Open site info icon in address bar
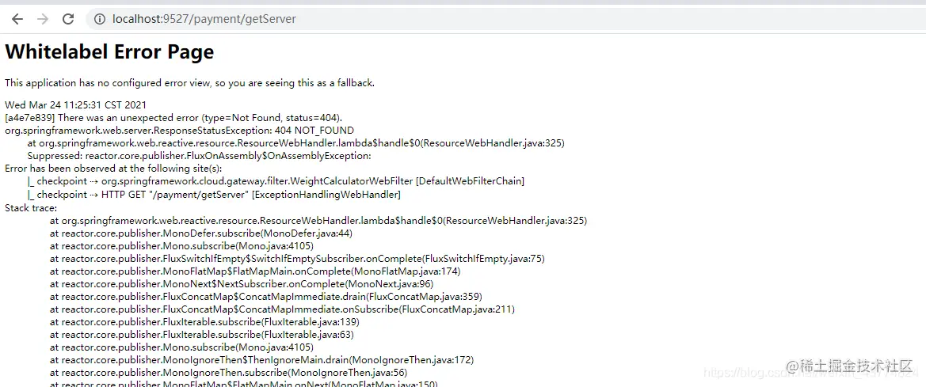The image size is (926, 387). coord(99,19)
